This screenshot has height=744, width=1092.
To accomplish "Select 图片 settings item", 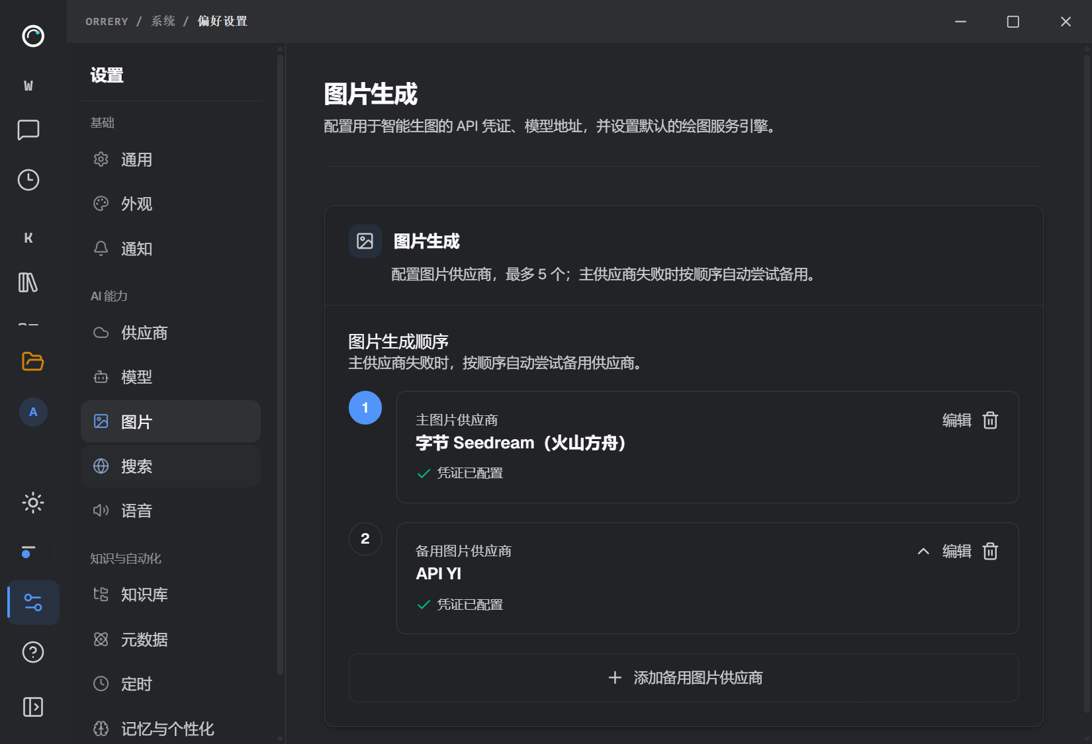I will 171,421.
